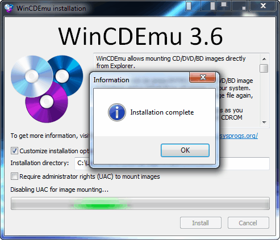Click the Cancel button
The width and height of the screenshot is (280, 240).
point(248,223)
